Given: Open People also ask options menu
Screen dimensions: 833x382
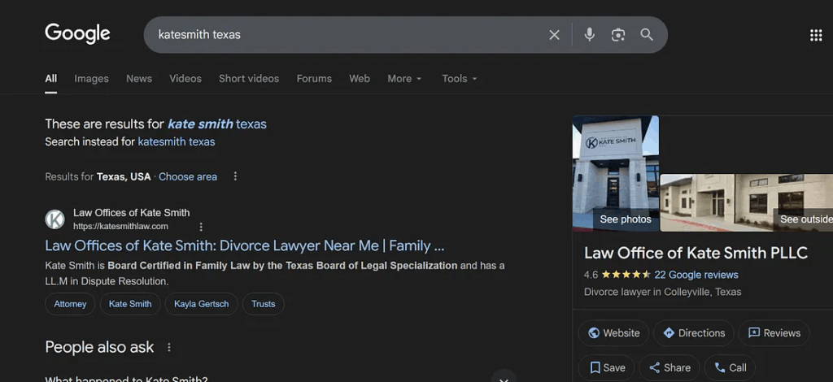Looking at the screenshot, I should 169,347.
